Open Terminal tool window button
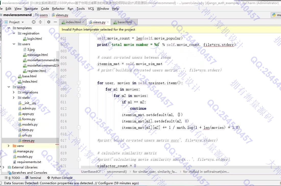Image resolution: width=281 pixels, height=186 pixels. pos(33,178)
